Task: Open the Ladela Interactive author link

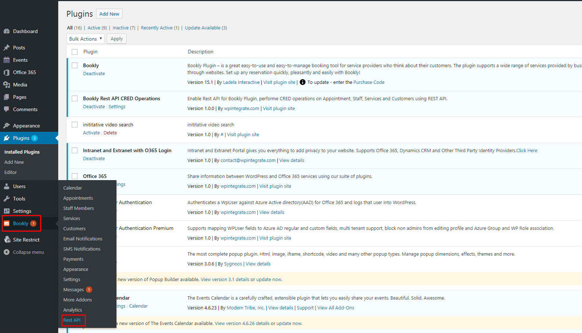Action: [x=241, y=82]
